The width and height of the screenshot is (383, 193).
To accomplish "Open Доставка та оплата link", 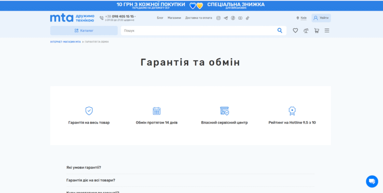I will pyautogui.click(x=199, y=18).
